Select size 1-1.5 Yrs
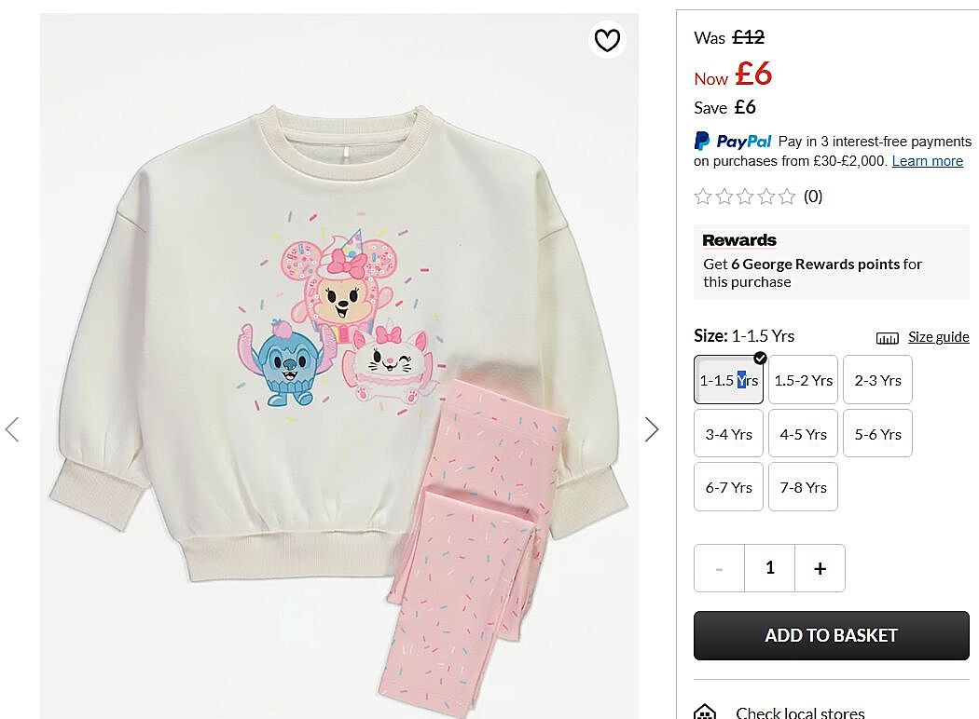979x719 pixels. click(x=728, y=380)
